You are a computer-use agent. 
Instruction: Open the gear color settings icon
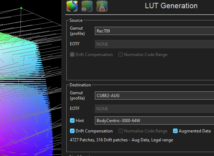(87, 6)
